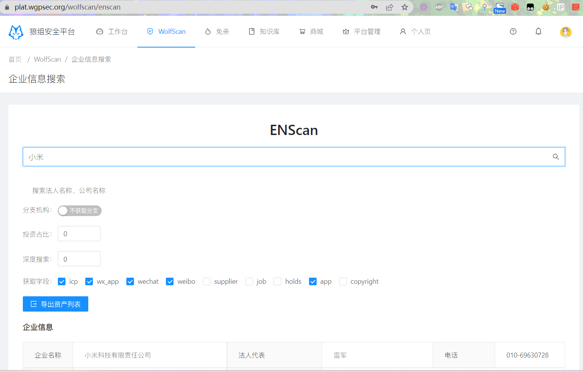
Task: Uncheck the wx_app checkbox
Action: pyautogui.click(x=89, y=281)
